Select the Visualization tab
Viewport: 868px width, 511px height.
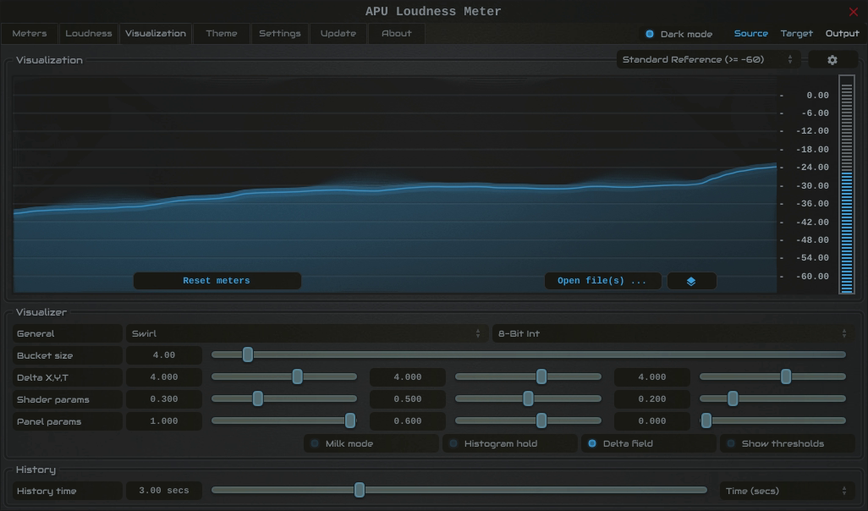(156, 33)
